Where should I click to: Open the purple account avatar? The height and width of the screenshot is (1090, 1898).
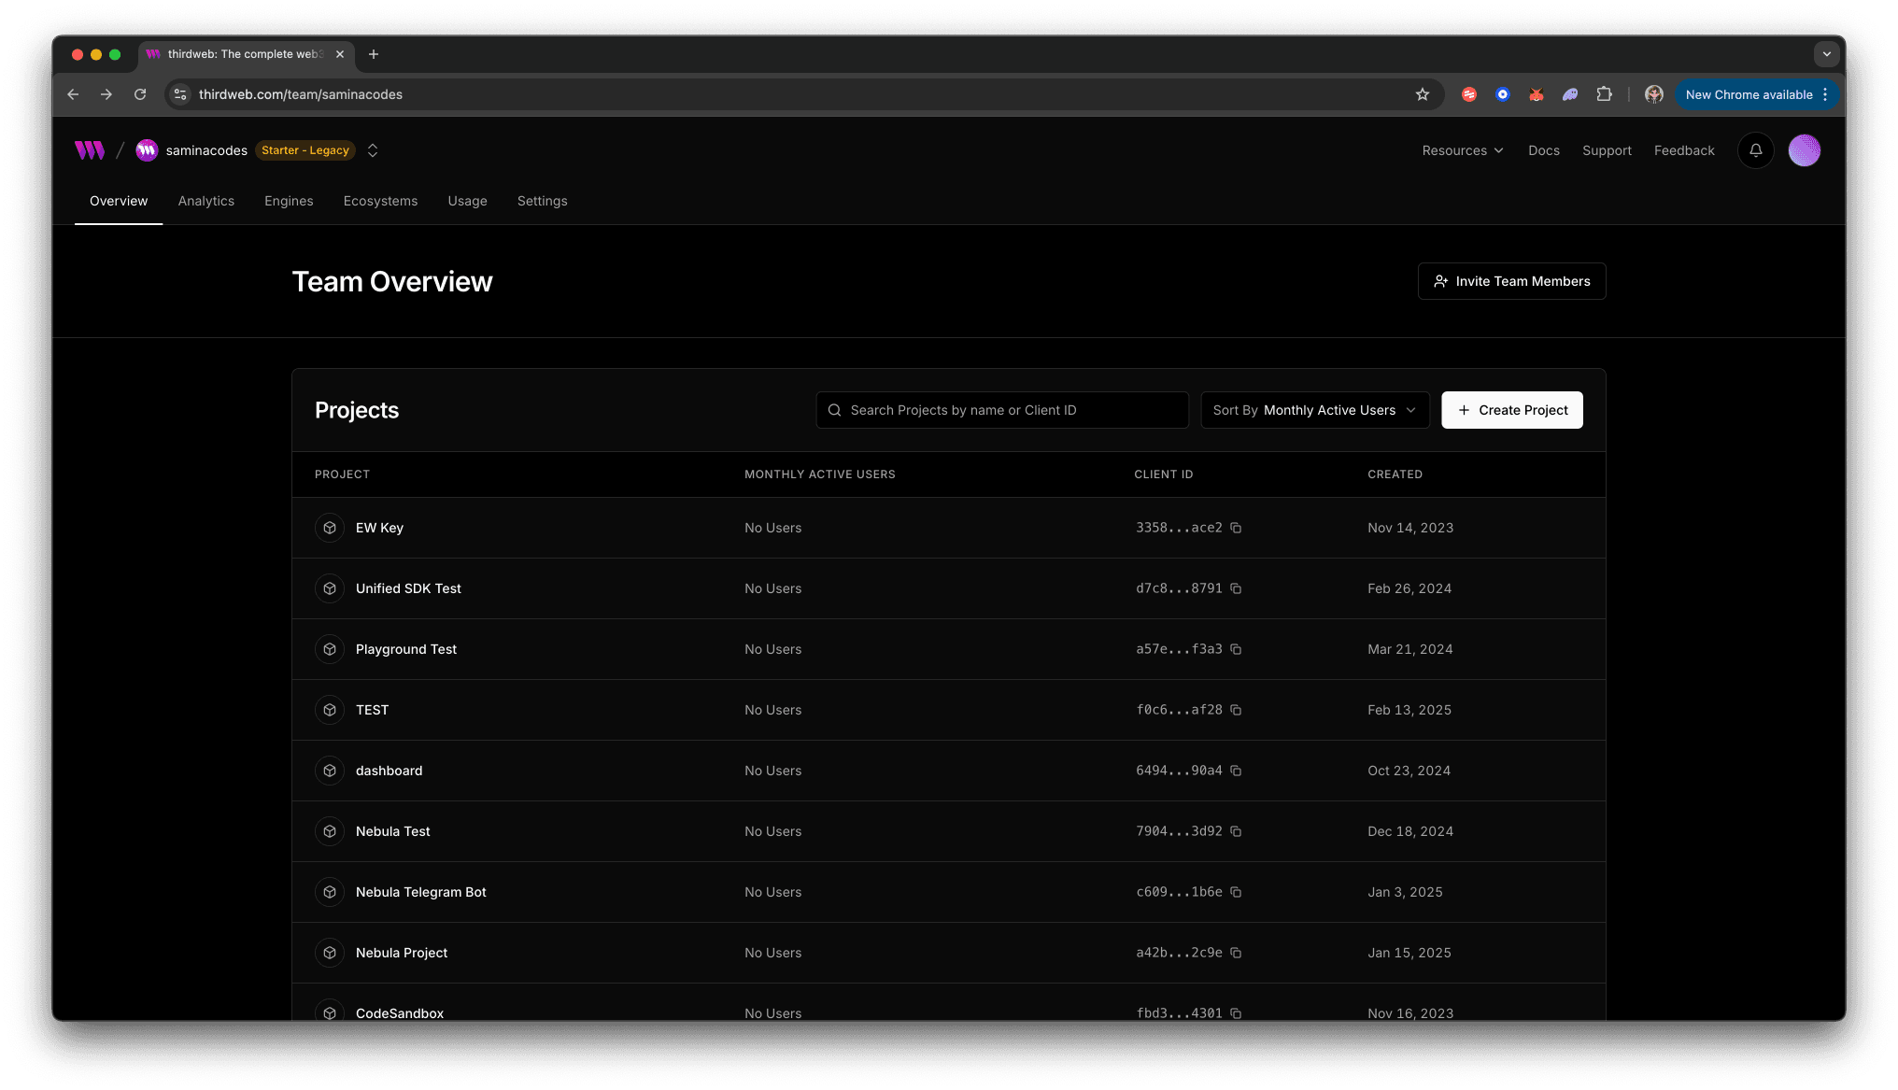coord(1804,150)
